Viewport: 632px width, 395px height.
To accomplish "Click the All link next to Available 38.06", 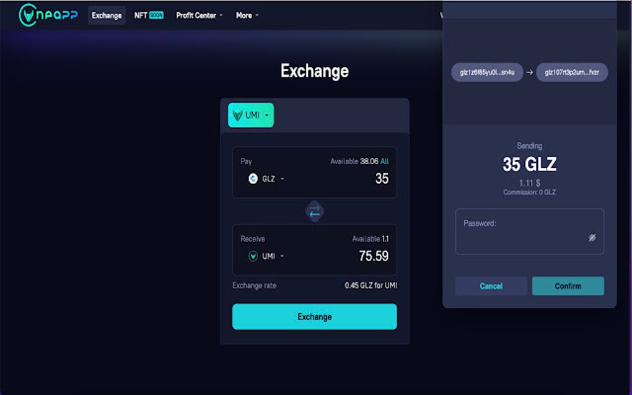I will (386, 160).
